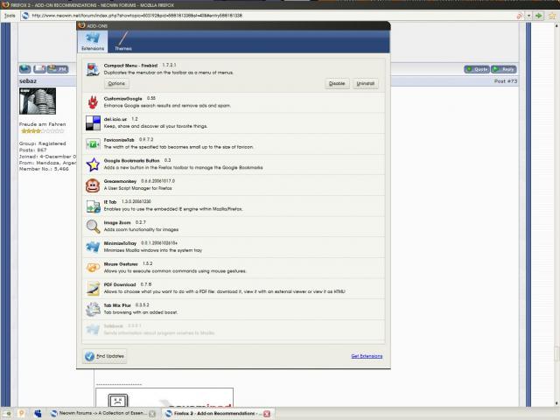The height and width of the screenshot is (420, 560).
Task: Select the Tab Mix Plus icon
Action: click(x=93, y=309)
